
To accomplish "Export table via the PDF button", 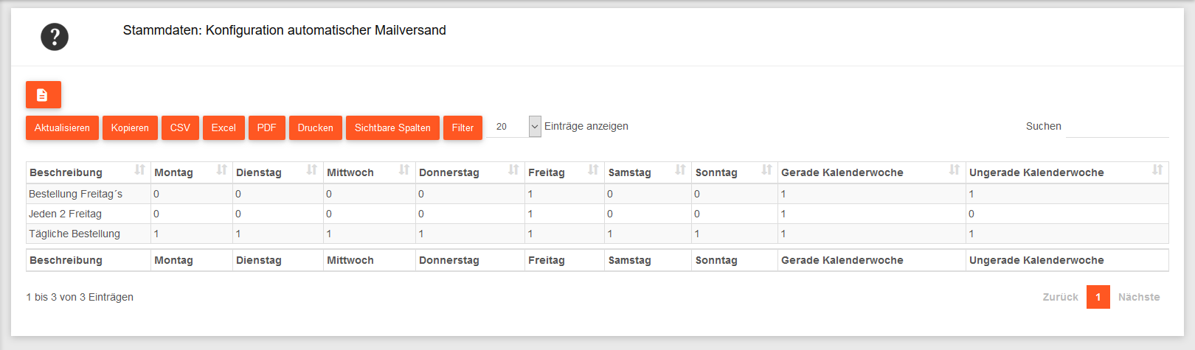I will coord(266,128).
